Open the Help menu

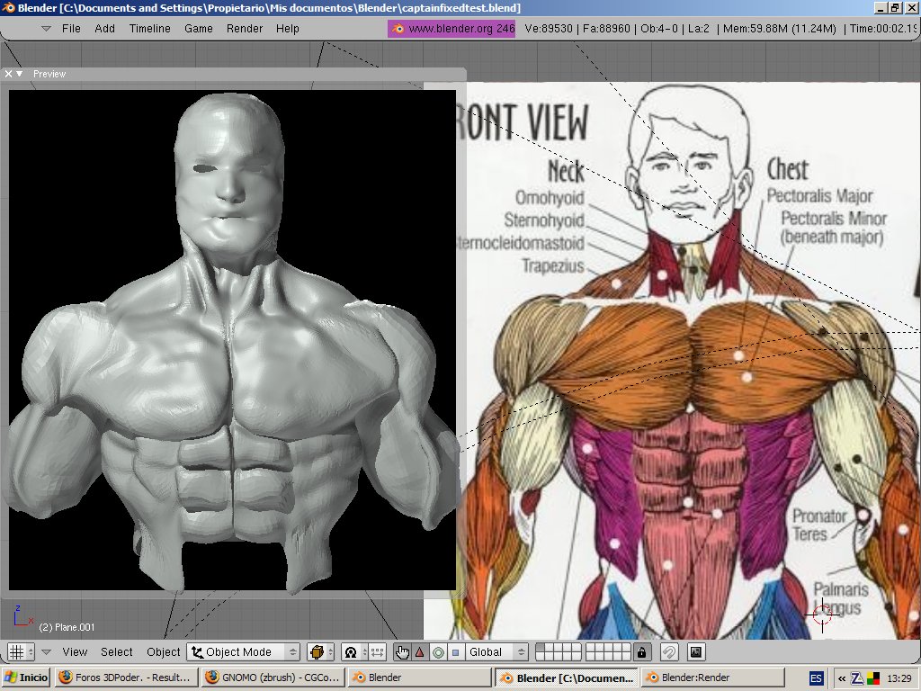tap(287, 28)
